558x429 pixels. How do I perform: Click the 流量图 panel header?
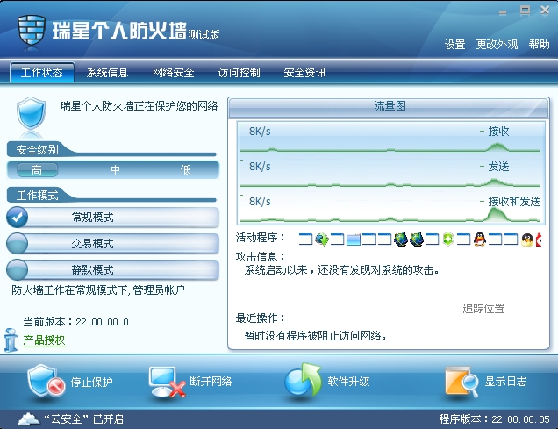coord(389,107)
